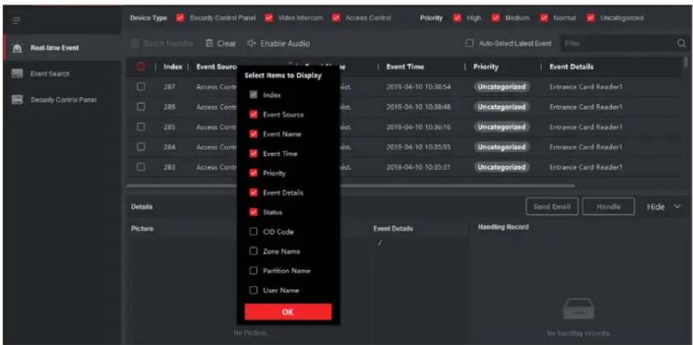Click the Handle button
Image resolution: width=693 pixels, height=345 pixels.
[x=609, y=207]
